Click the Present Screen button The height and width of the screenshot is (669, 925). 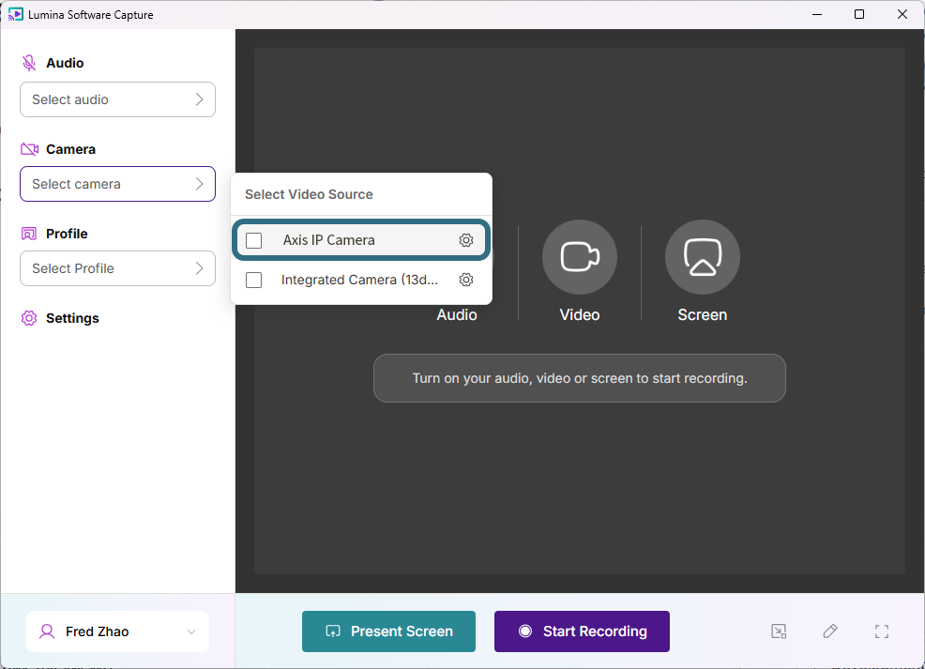tap(388, 631)
